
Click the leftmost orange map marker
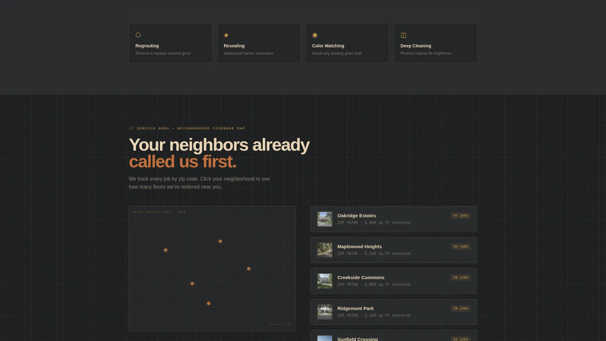coord(166,250)
